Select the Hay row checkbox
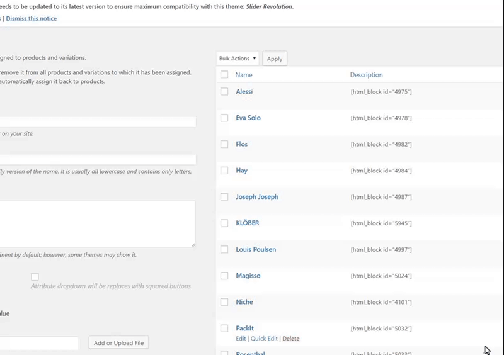 [x=224, y=171]
